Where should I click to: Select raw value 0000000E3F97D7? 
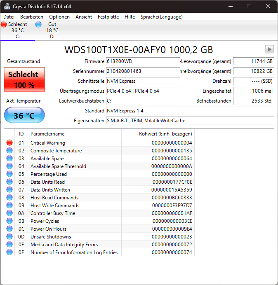click(x=172, y=206)
